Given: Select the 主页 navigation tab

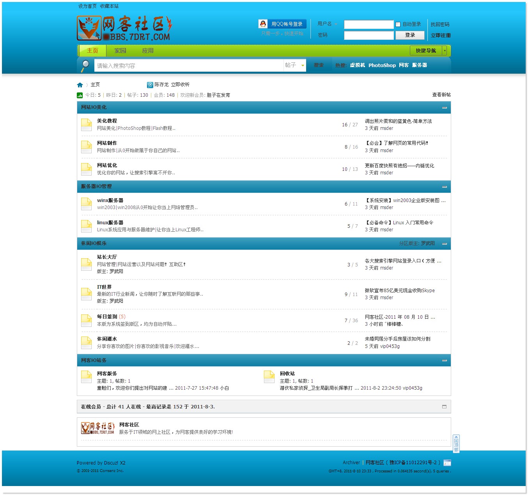Looking at the screenshot, I should coord(92,51).
